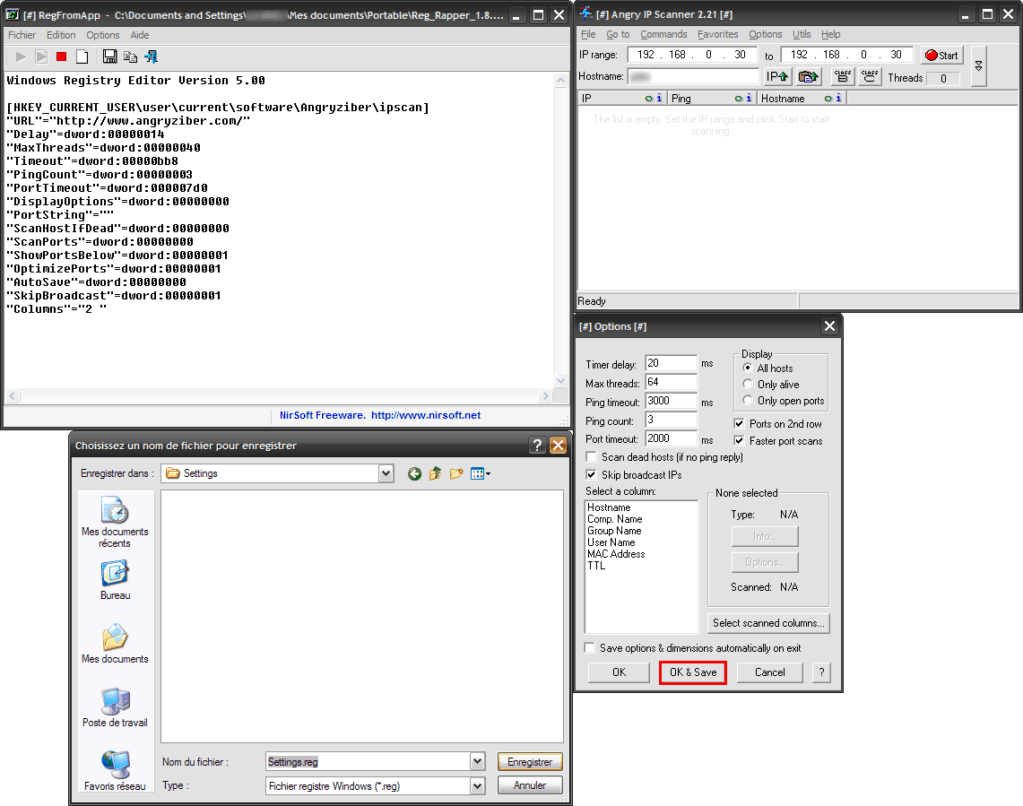
Task: Uncheck Skip broadcast IPs
Action: [591, 474]
